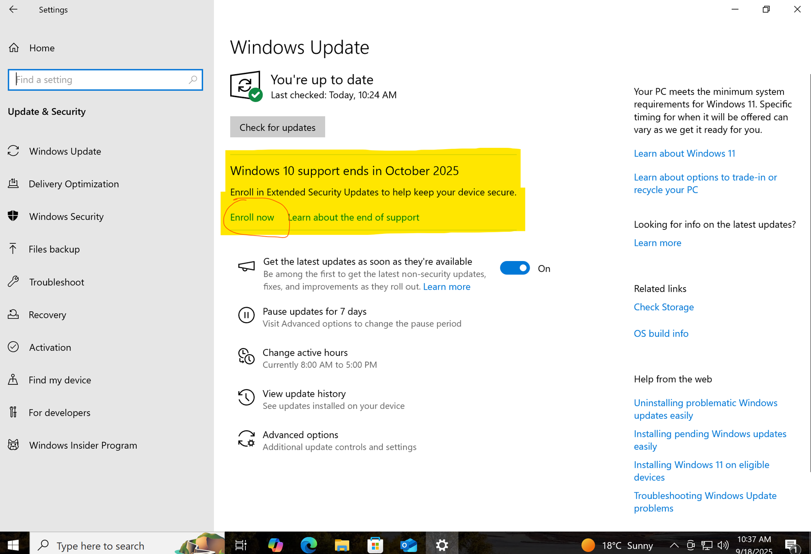The width and height of the screenshot is (811, 554).
Task: Open Advanced options for updates
Action: [x=300, y=434]
